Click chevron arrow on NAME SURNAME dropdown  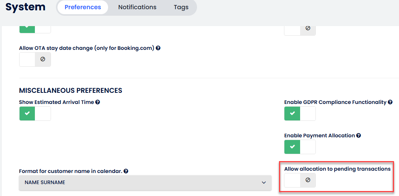264,183
